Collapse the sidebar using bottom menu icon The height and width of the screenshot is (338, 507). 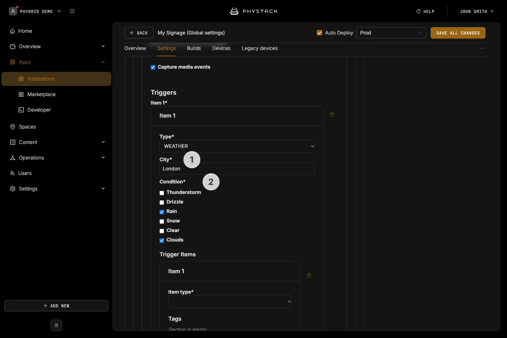[56, 325]
